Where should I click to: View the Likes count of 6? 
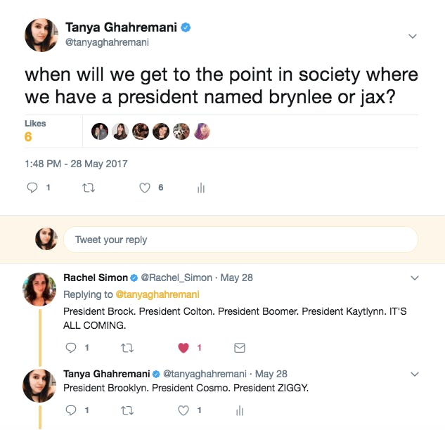(x=28, y=137)
